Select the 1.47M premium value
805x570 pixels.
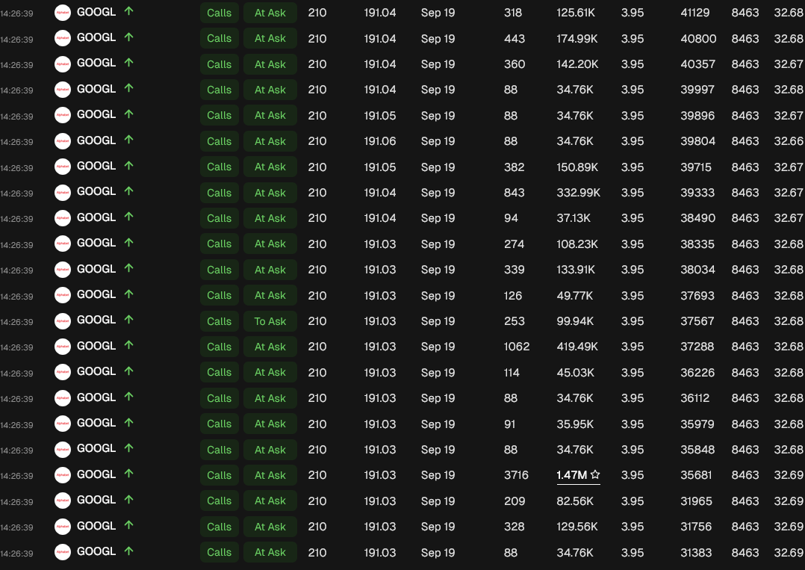[x=571, y=475]
